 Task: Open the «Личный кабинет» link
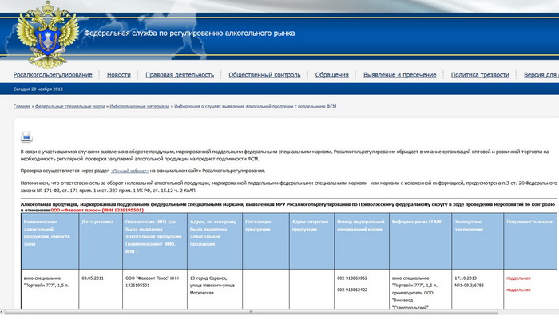(129, 171)
